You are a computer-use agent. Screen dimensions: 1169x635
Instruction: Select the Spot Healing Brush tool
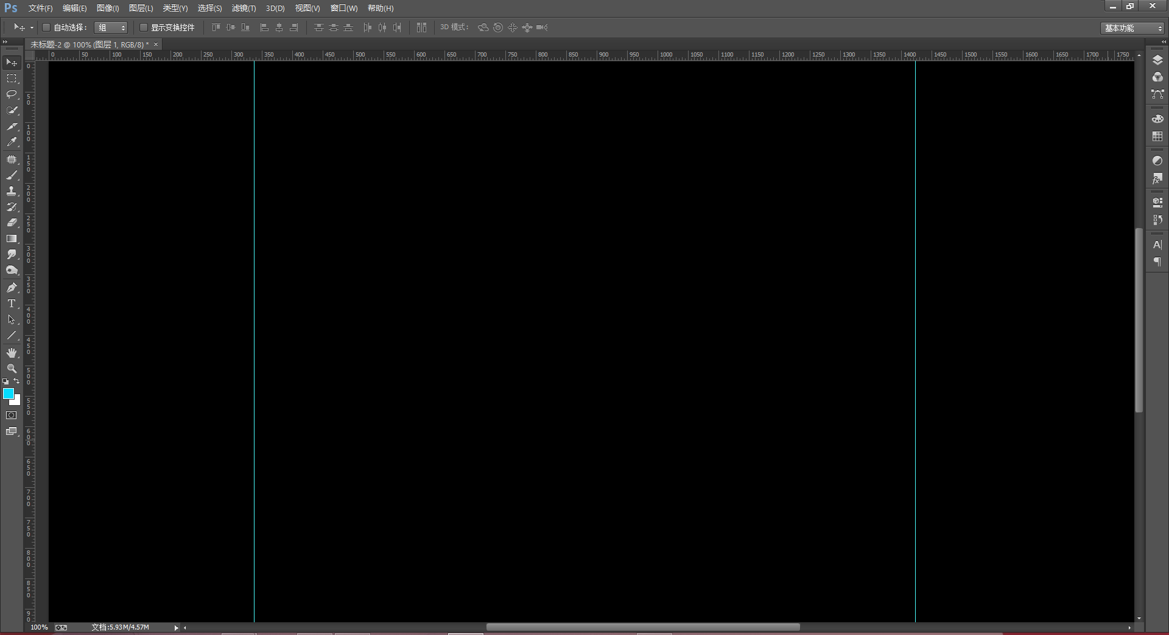[12, 159]
